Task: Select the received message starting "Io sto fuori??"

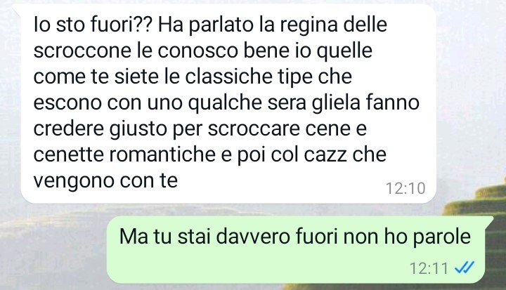Action: click(x=228, y=103)
